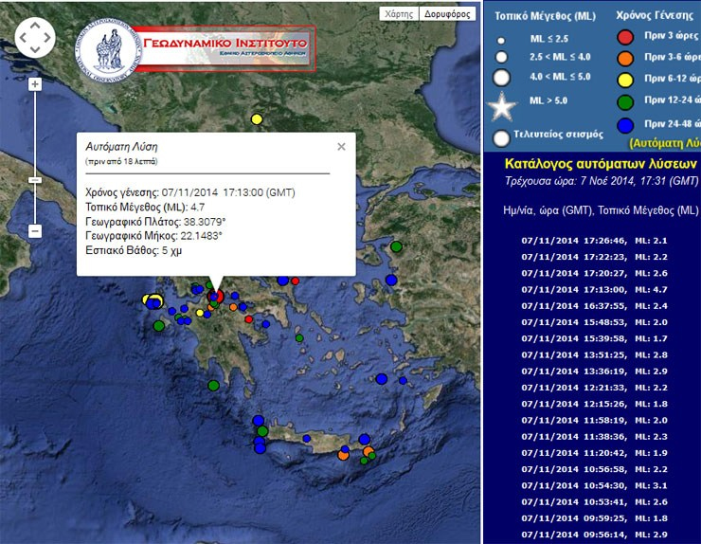This screenshot has width=701, height=544.
Task: Click the red circle legend for Πριν 3 ώρες
Action: click(625, 37)
